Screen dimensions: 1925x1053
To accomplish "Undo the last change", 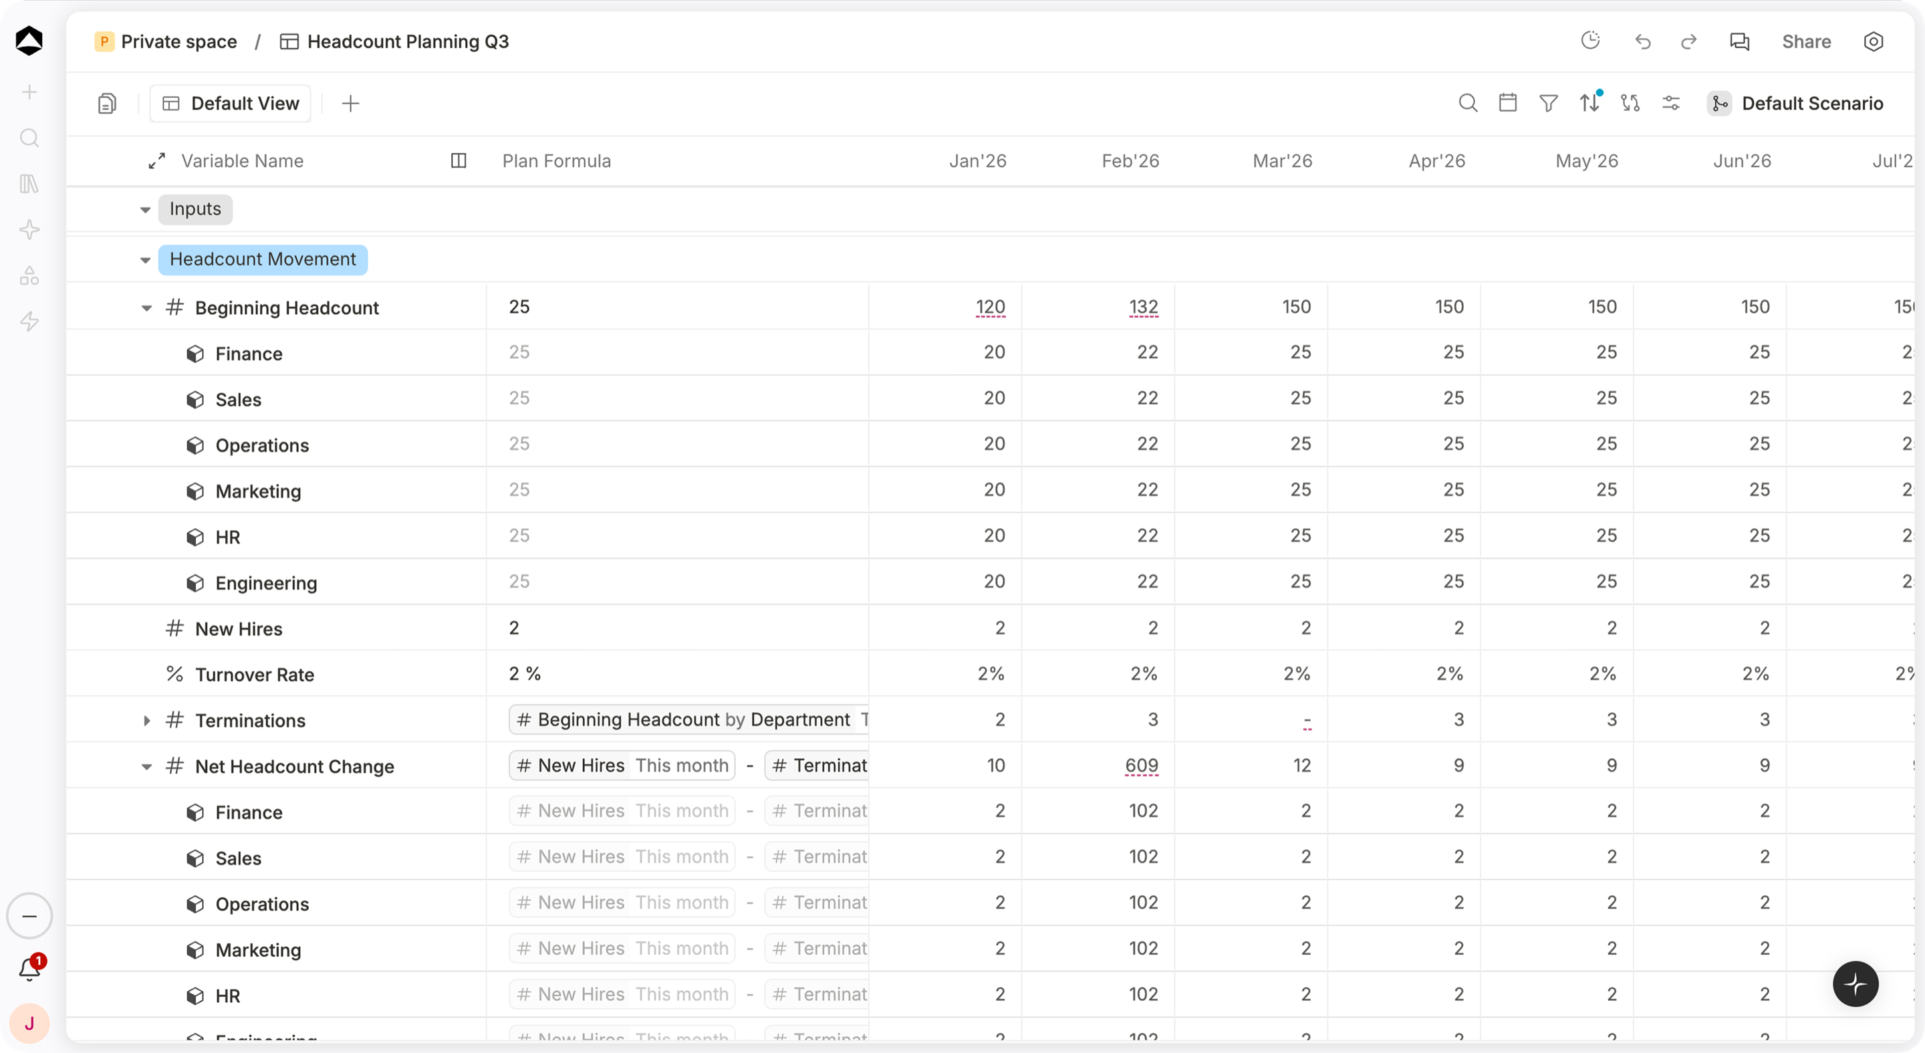I will click(1642, 42).
